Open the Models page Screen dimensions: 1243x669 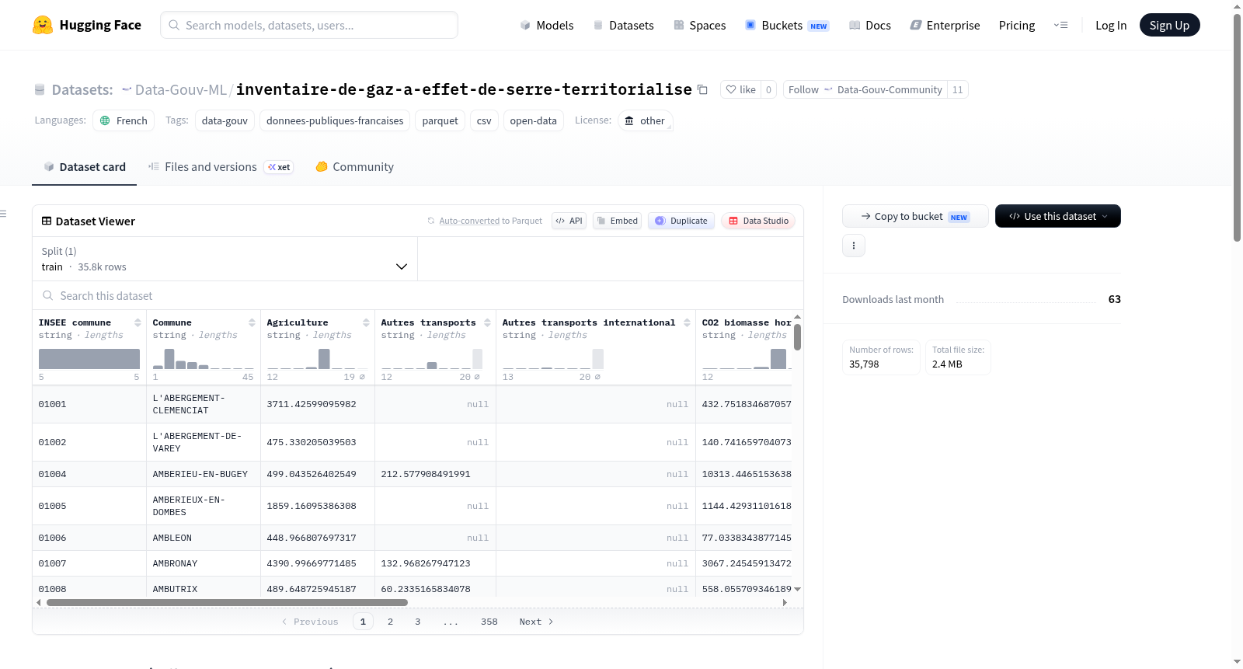pyautogui.click(x=547, y=26)
